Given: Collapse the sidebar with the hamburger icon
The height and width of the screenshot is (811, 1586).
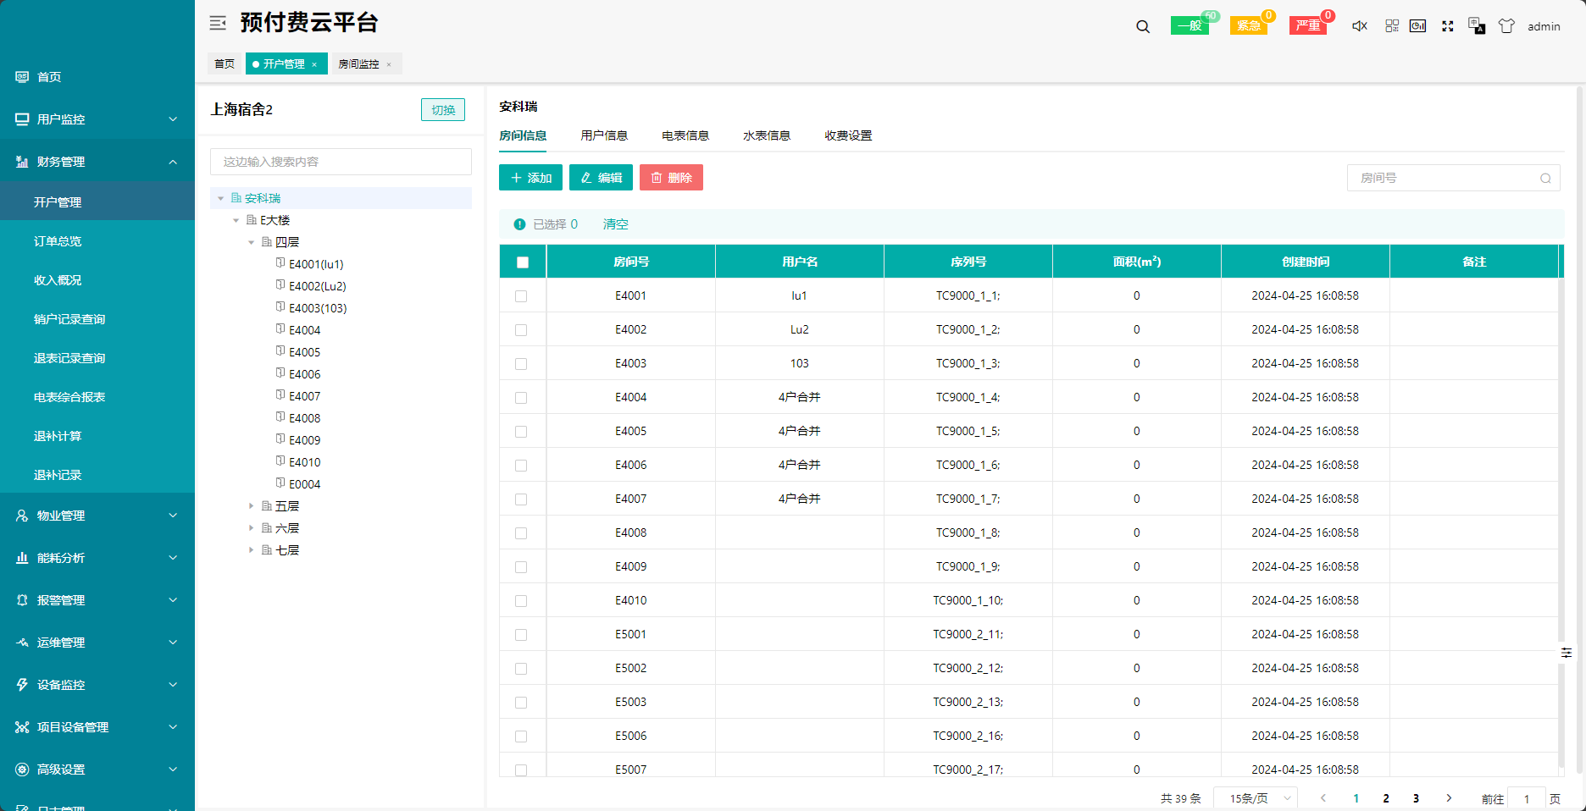Looking at the screenshot, I should click(x=218, y=23).
